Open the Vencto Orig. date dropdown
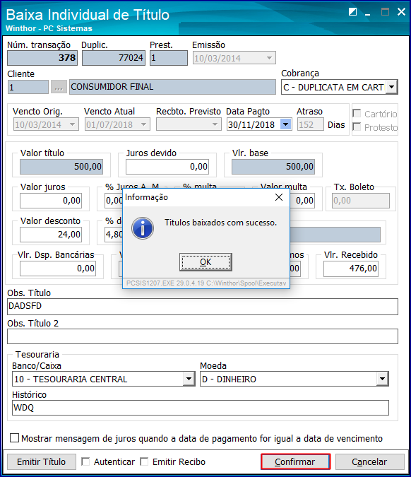The height and width of the screenshot is (477, 411). click(x=72, y=124)
